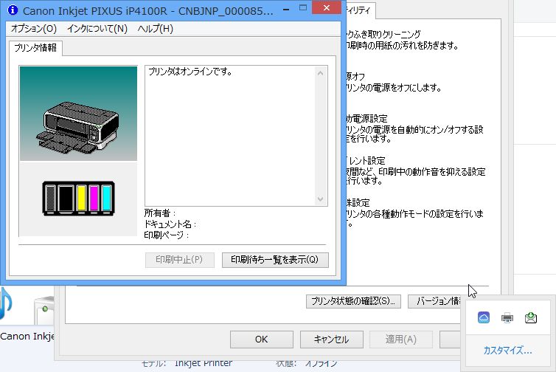Click the cyan ink tank indicator

tap(106, 199)
